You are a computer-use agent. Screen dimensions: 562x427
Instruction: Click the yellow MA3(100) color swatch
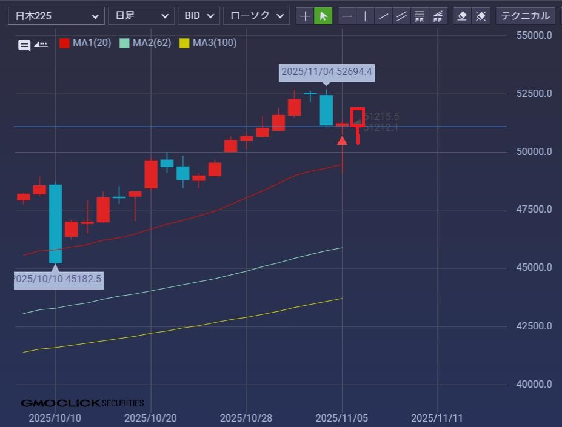coord(184,44)
